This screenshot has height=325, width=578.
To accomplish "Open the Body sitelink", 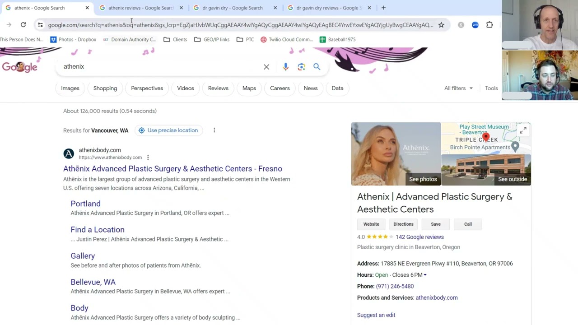I will click(79, 308).
